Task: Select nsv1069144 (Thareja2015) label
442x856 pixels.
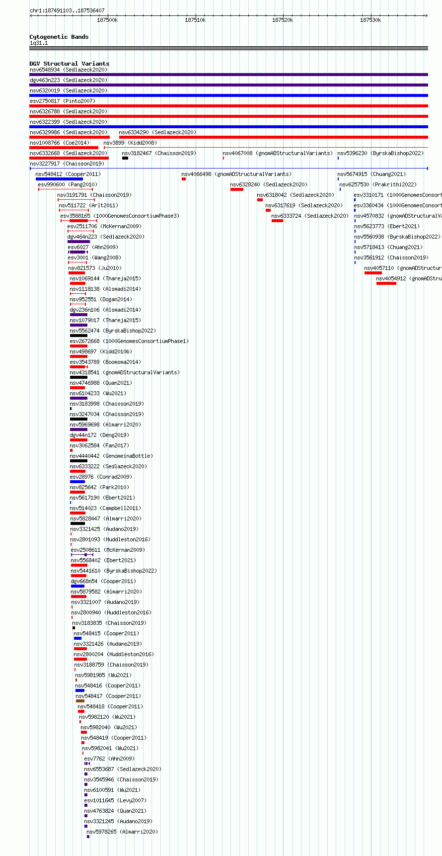Action: click(106, 278)
